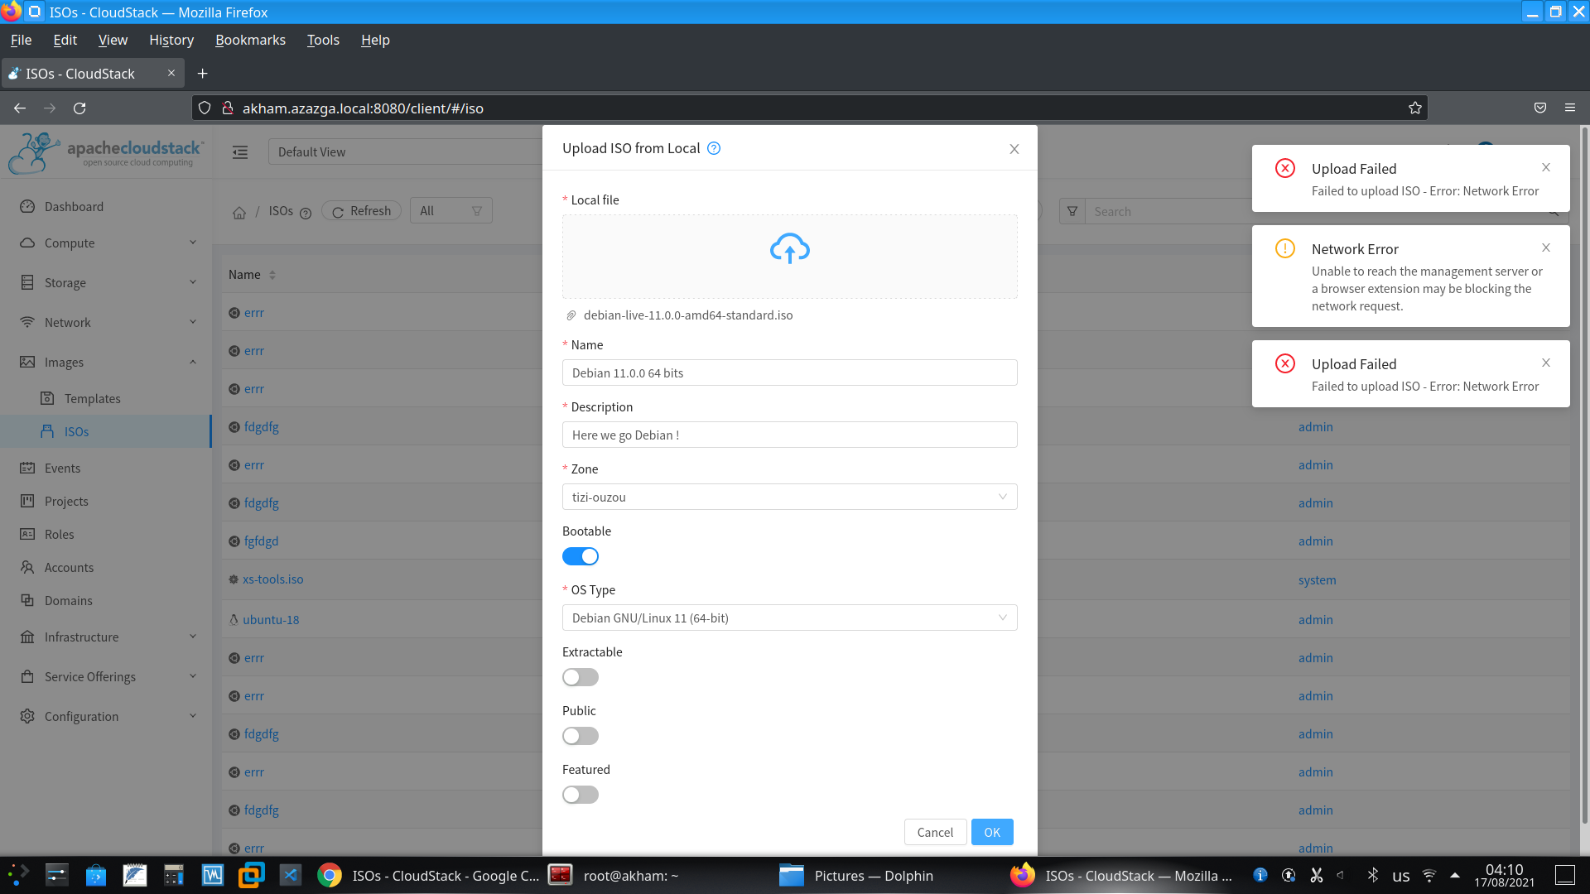Click the attachment icon beside debian-live ISO filename
Viewport: 1590px width, 894px height.
571,315
